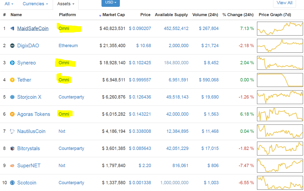Click the Omni platform link for Synereo
Viewport: 304px width, 191px height.
(x=64, y=63)
